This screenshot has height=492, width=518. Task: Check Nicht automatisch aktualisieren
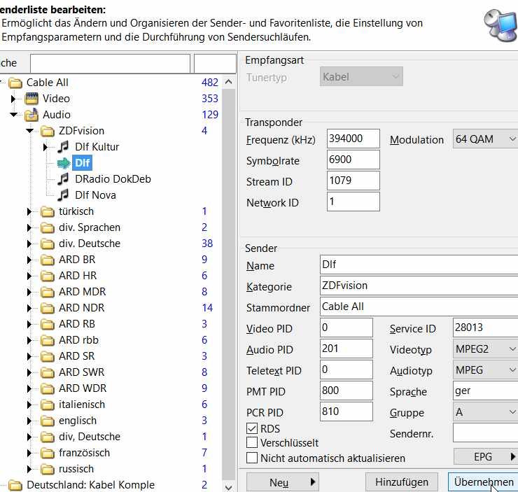[252, 458]
